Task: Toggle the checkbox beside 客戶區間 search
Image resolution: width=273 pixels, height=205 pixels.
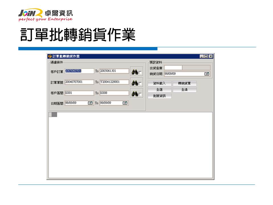Action: 140,95
